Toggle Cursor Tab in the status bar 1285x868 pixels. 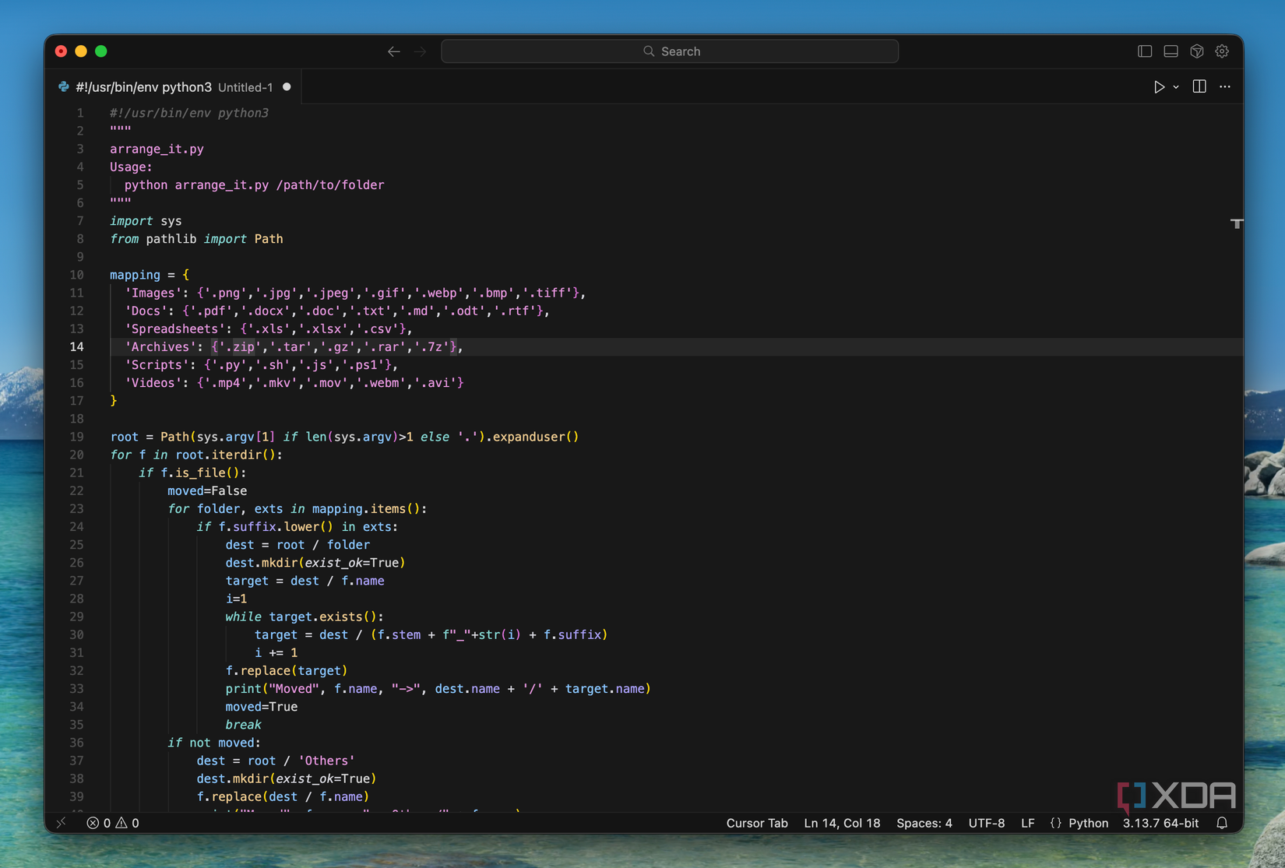(x=756, y=823)
